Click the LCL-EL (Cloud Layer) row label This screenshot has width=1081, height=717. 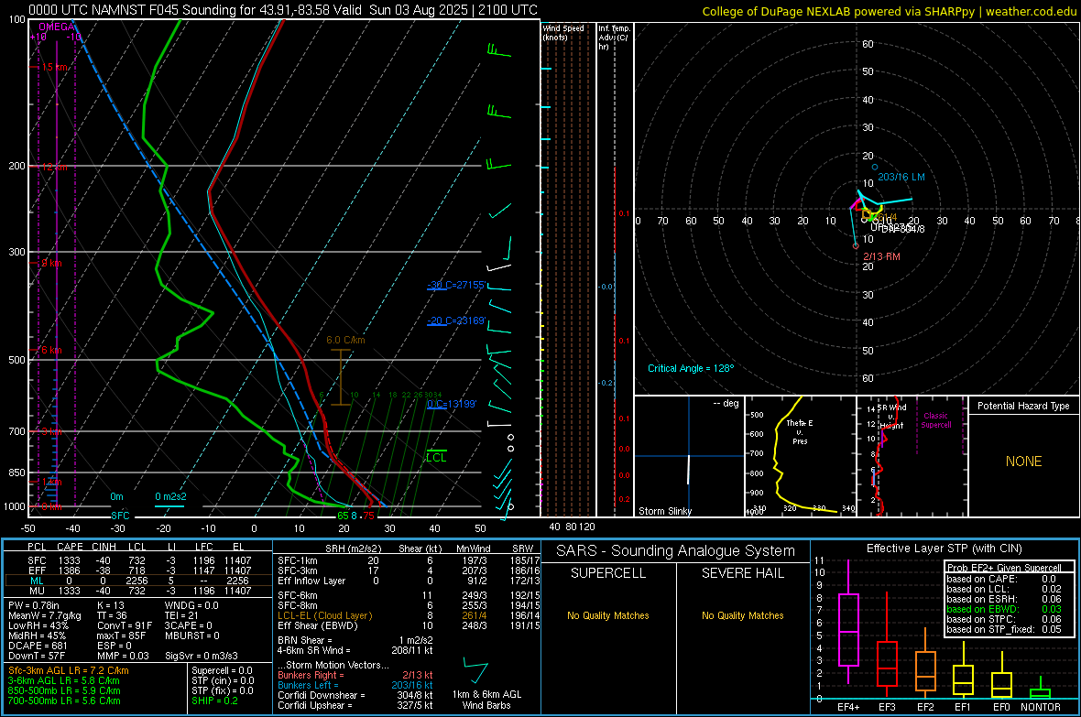click(324, 615)
